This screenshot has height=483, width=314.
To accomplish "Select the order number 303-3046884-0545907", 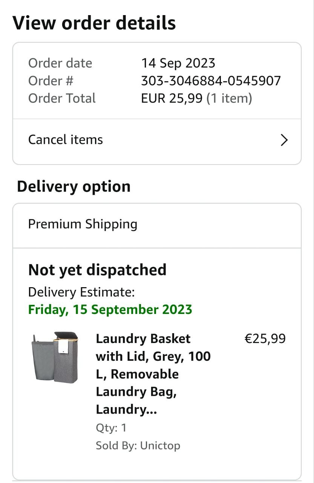I will pyautogui.click(x=211, y=81).
